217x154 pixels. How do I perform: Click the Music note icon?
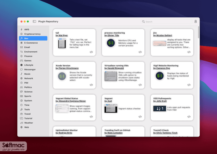[21, 74]
